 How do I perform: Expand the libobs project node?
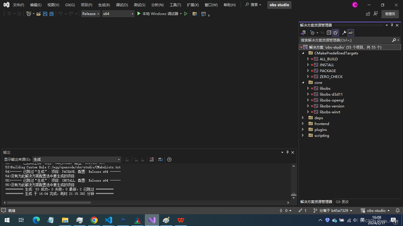click(308, 89)
